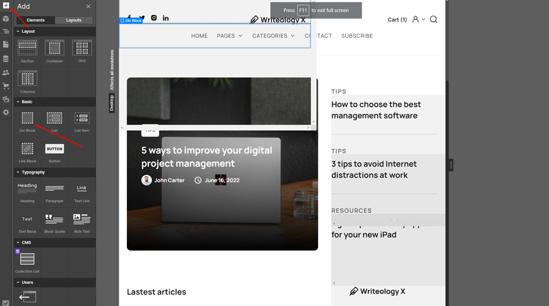The width and height of the screenshot is (549, 306).
Task: Select the Button element
Action: click(55, 152)
